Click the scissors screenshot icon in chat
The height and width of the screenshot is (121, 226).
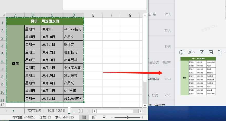tap(190, 52)
